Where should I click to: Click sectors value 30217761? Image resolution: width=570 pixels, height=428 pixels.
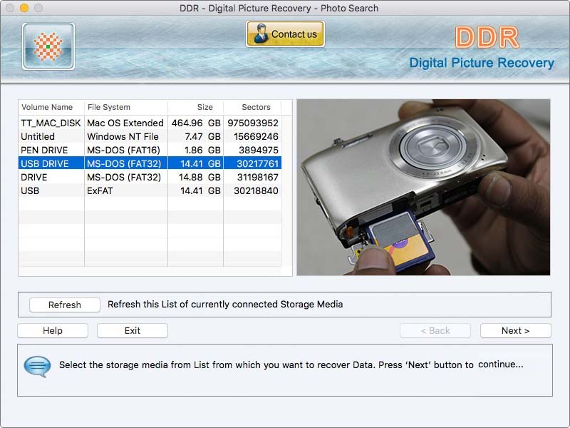click(257, 164)
